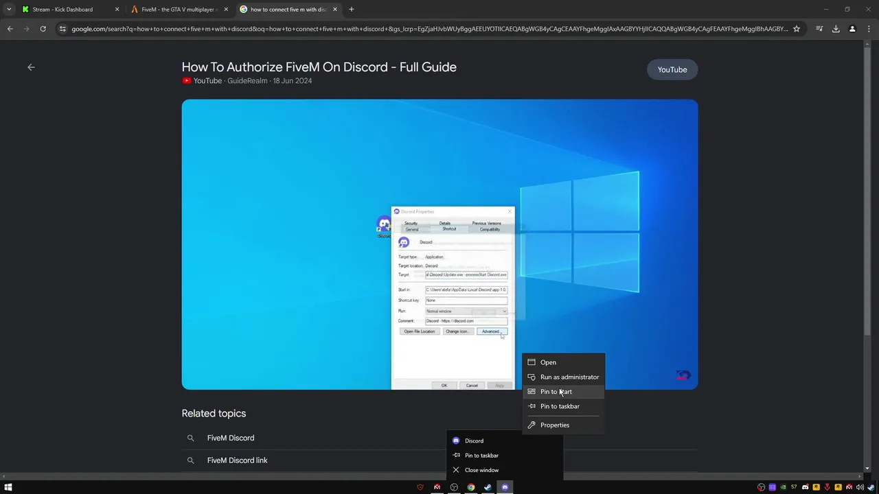Click the search icon beside FiveM Discord

(x=191, y=438)
